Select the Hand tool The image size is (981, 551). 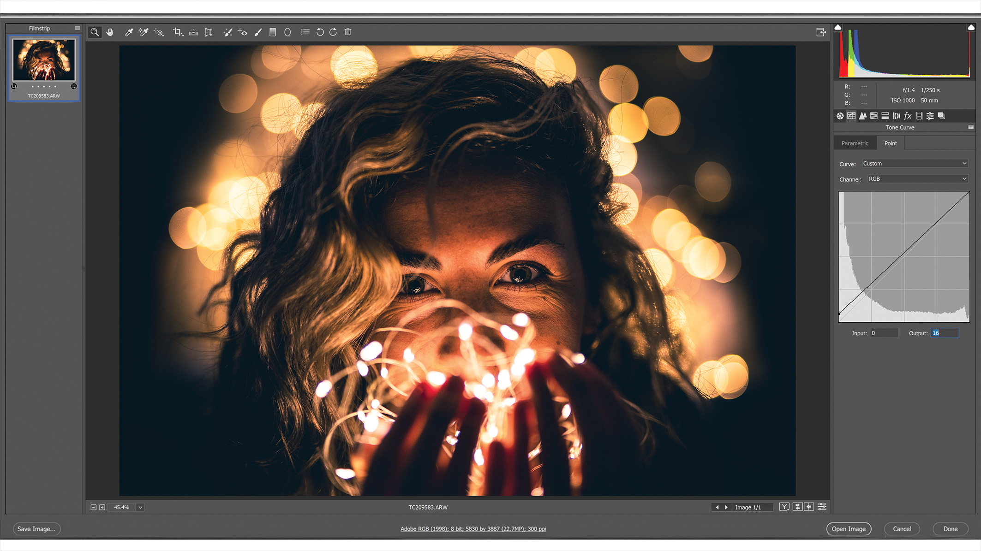110,32
